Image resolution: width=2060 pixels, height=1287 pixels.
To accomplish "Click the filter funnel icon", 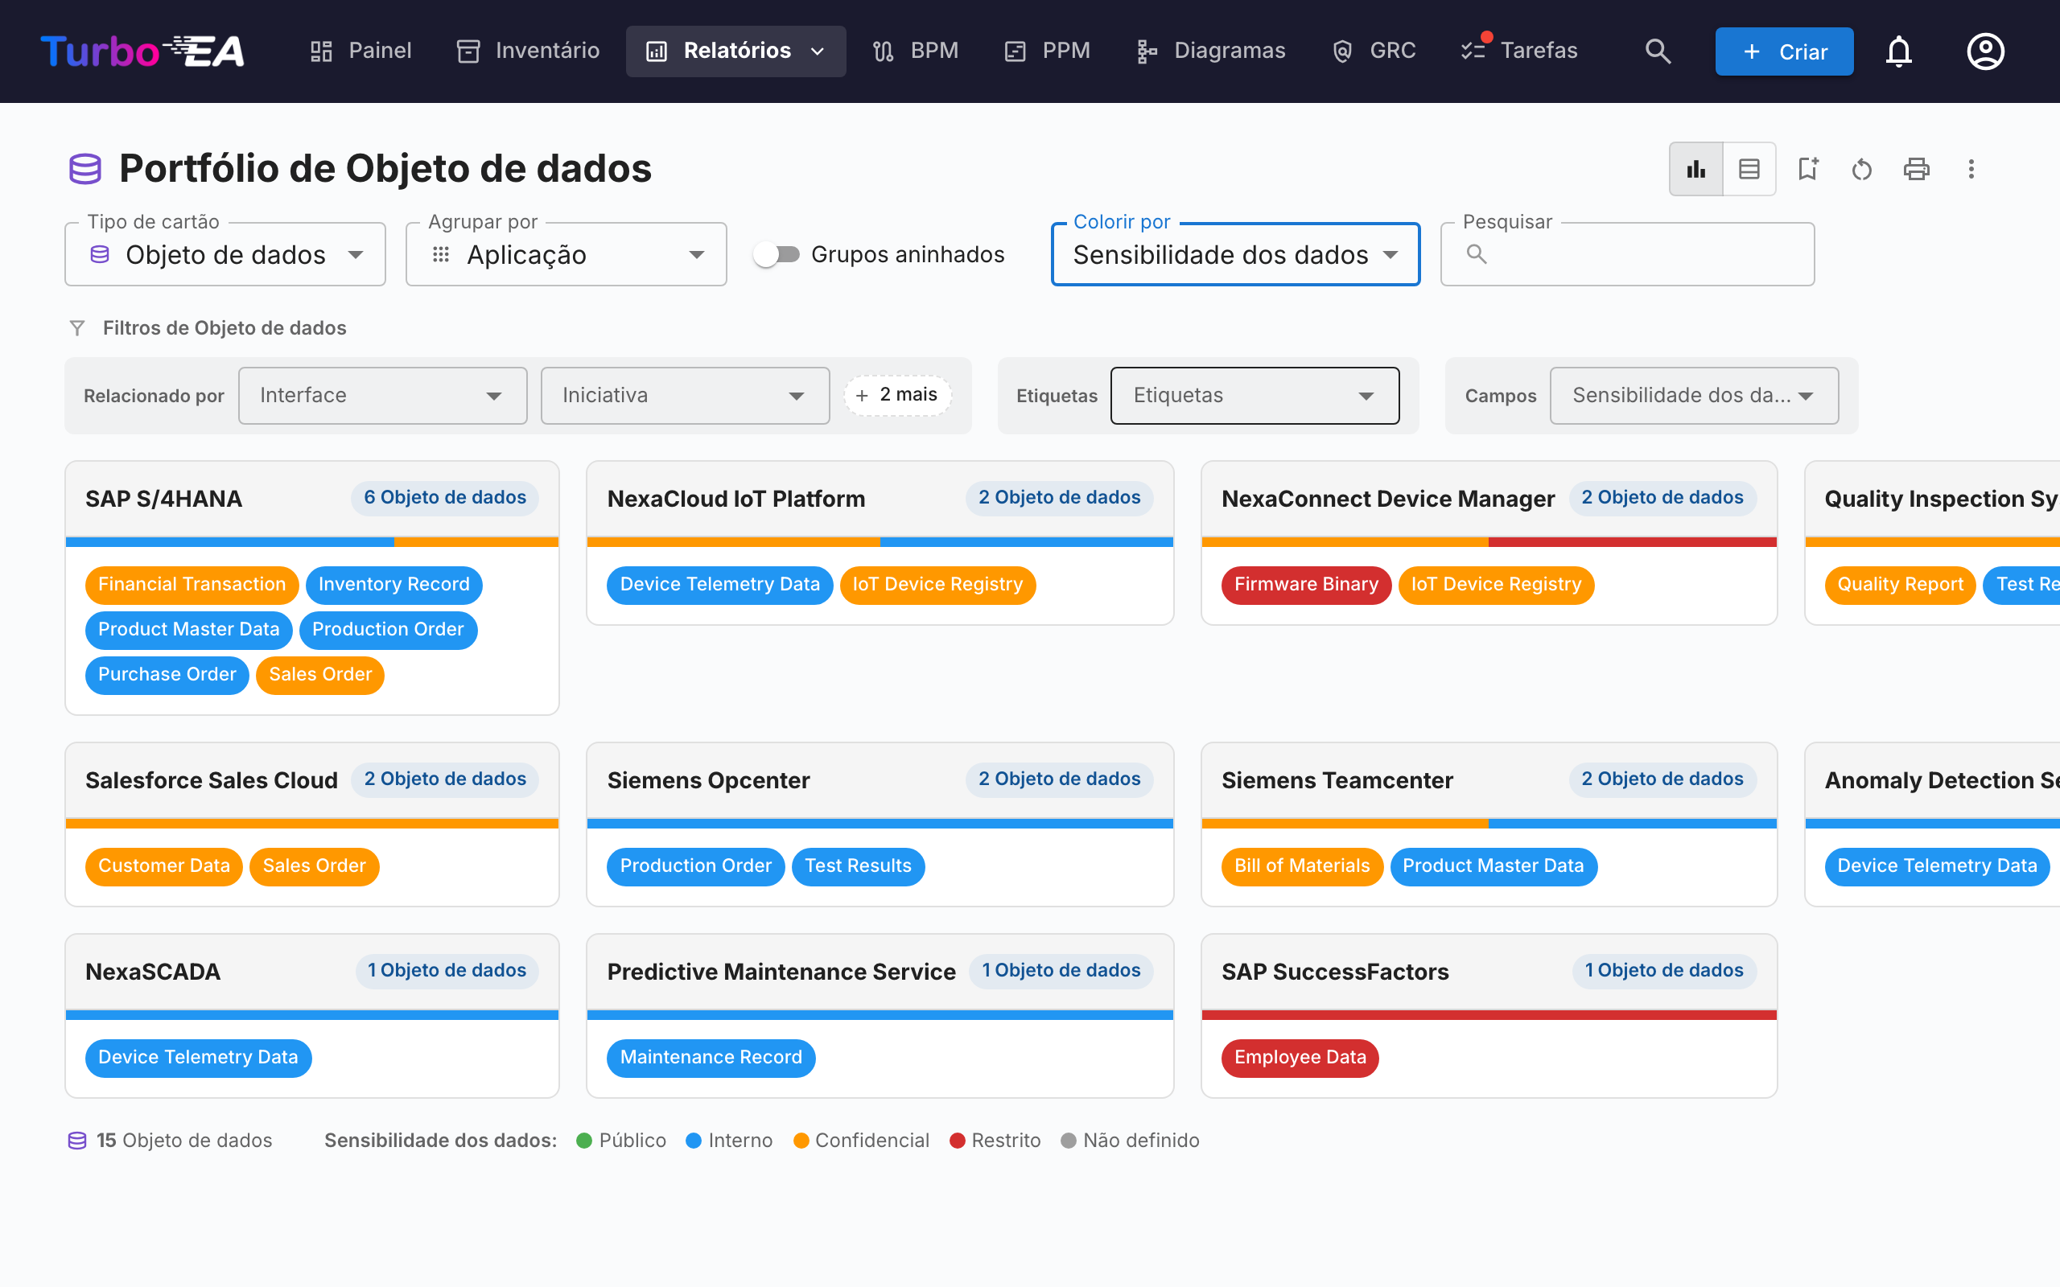I will (77, 327).
